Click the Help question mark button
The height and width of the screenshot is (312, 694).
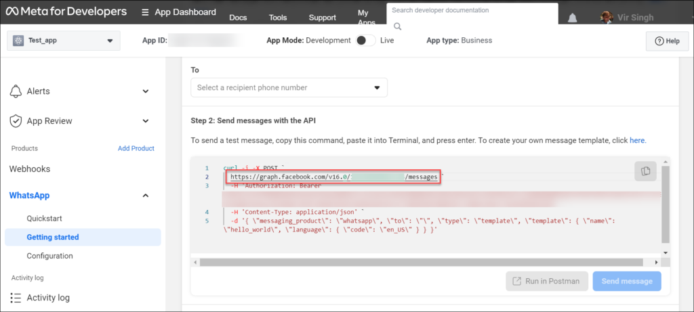tap(667, 41)
